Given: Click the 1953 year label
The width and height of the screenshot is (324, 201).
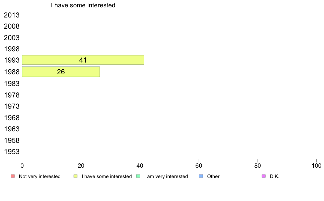Looking at the screenshot, I should click(x=12, y=152).
